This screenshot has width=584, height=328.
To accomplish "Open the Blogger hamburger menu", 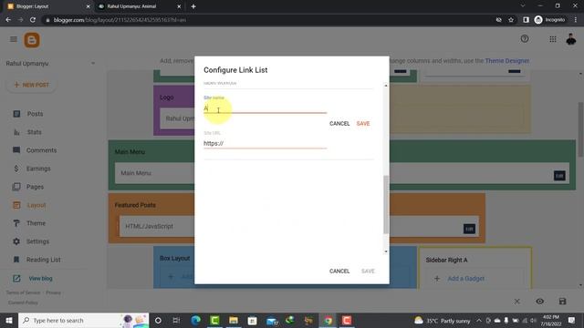I will point(14,39).
